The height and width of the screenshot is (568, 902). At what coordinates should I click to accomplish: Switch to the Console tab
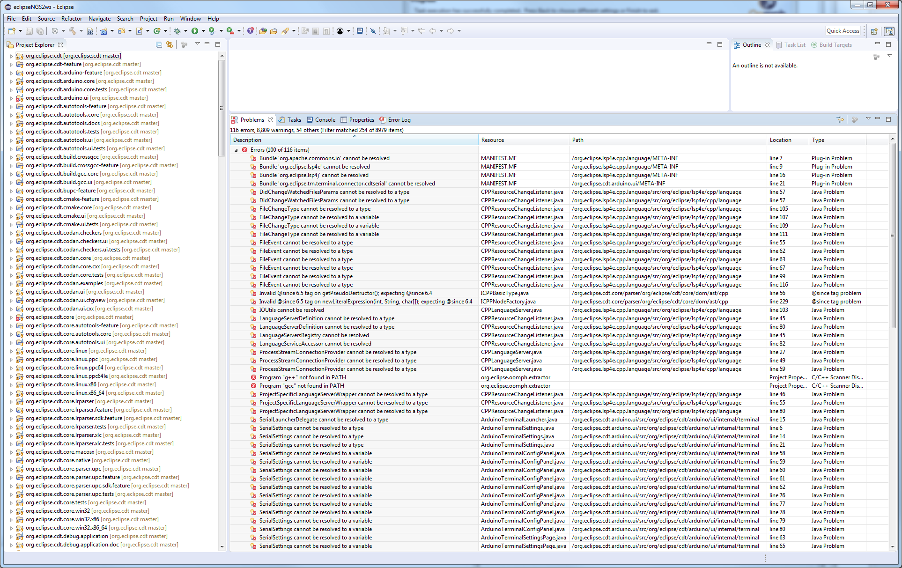[321, 120]
